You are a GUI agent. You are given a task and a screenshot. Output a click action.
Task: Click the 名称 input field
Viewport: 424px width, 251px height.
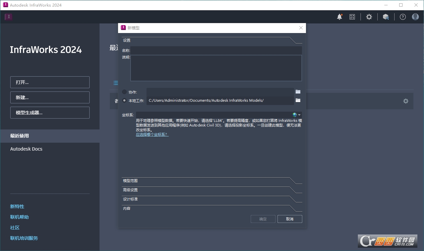(x=216, y=50)
